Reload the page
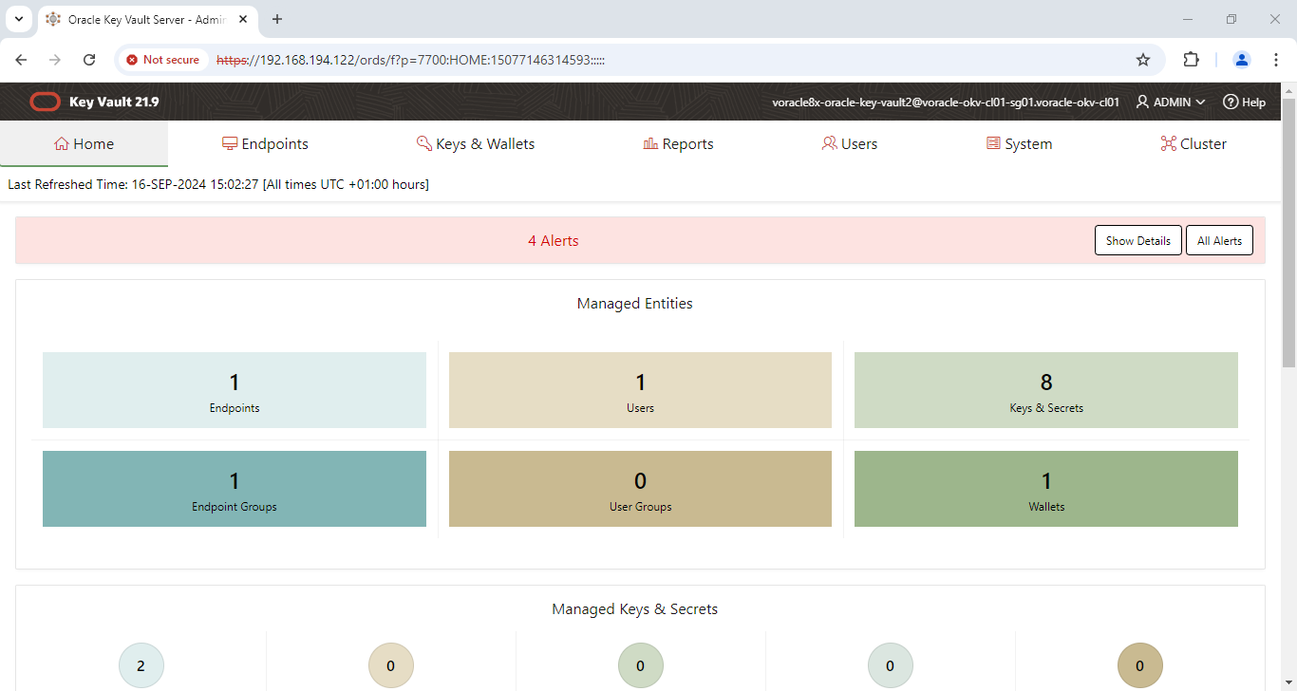 [x=89, y=60]
